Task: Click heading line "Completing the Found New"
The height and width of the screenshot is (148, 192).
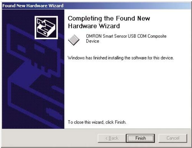Action: (x=109, y=18)
